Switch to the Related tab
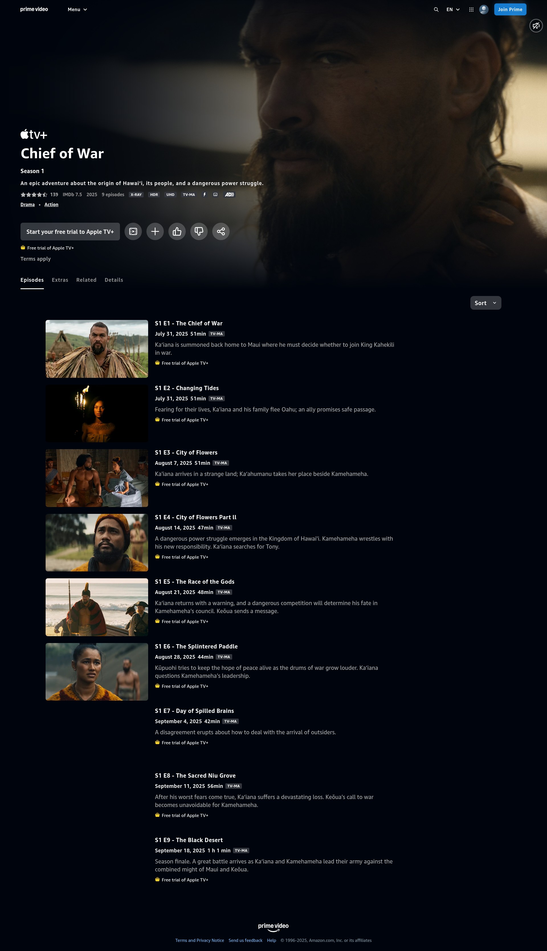547x951 pixels. pos(86,280)
